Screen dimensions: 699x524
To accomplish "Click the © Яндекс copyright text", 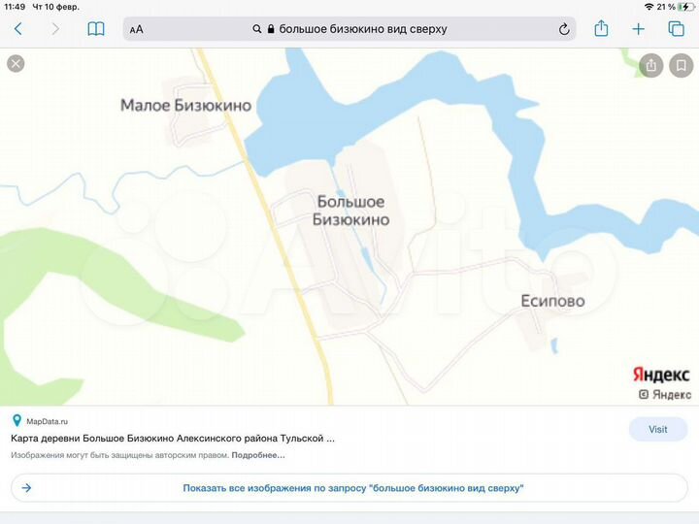I will 665,394.
